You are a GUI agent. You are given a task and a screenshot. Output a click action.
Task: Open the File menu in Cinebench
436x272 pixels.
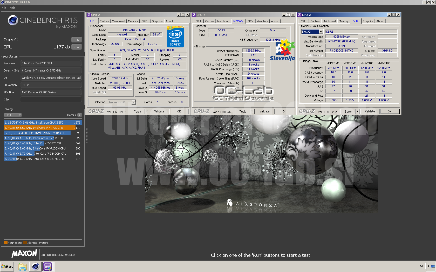click(4, 8)
